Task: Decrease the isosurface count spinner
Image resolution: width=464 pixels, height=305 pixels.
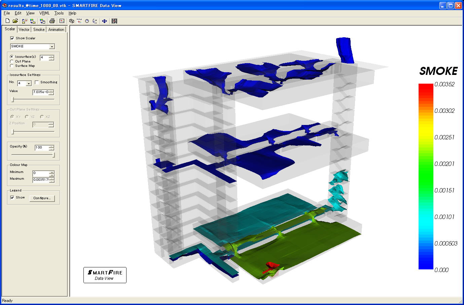Action: click(51, 59)
